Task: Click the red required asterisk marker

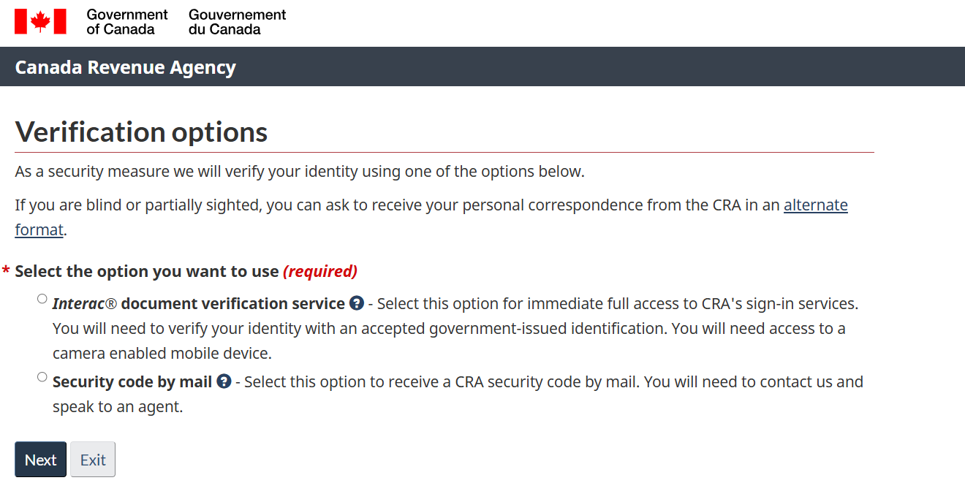Action: pyautogui.click(x=6, y=272)
